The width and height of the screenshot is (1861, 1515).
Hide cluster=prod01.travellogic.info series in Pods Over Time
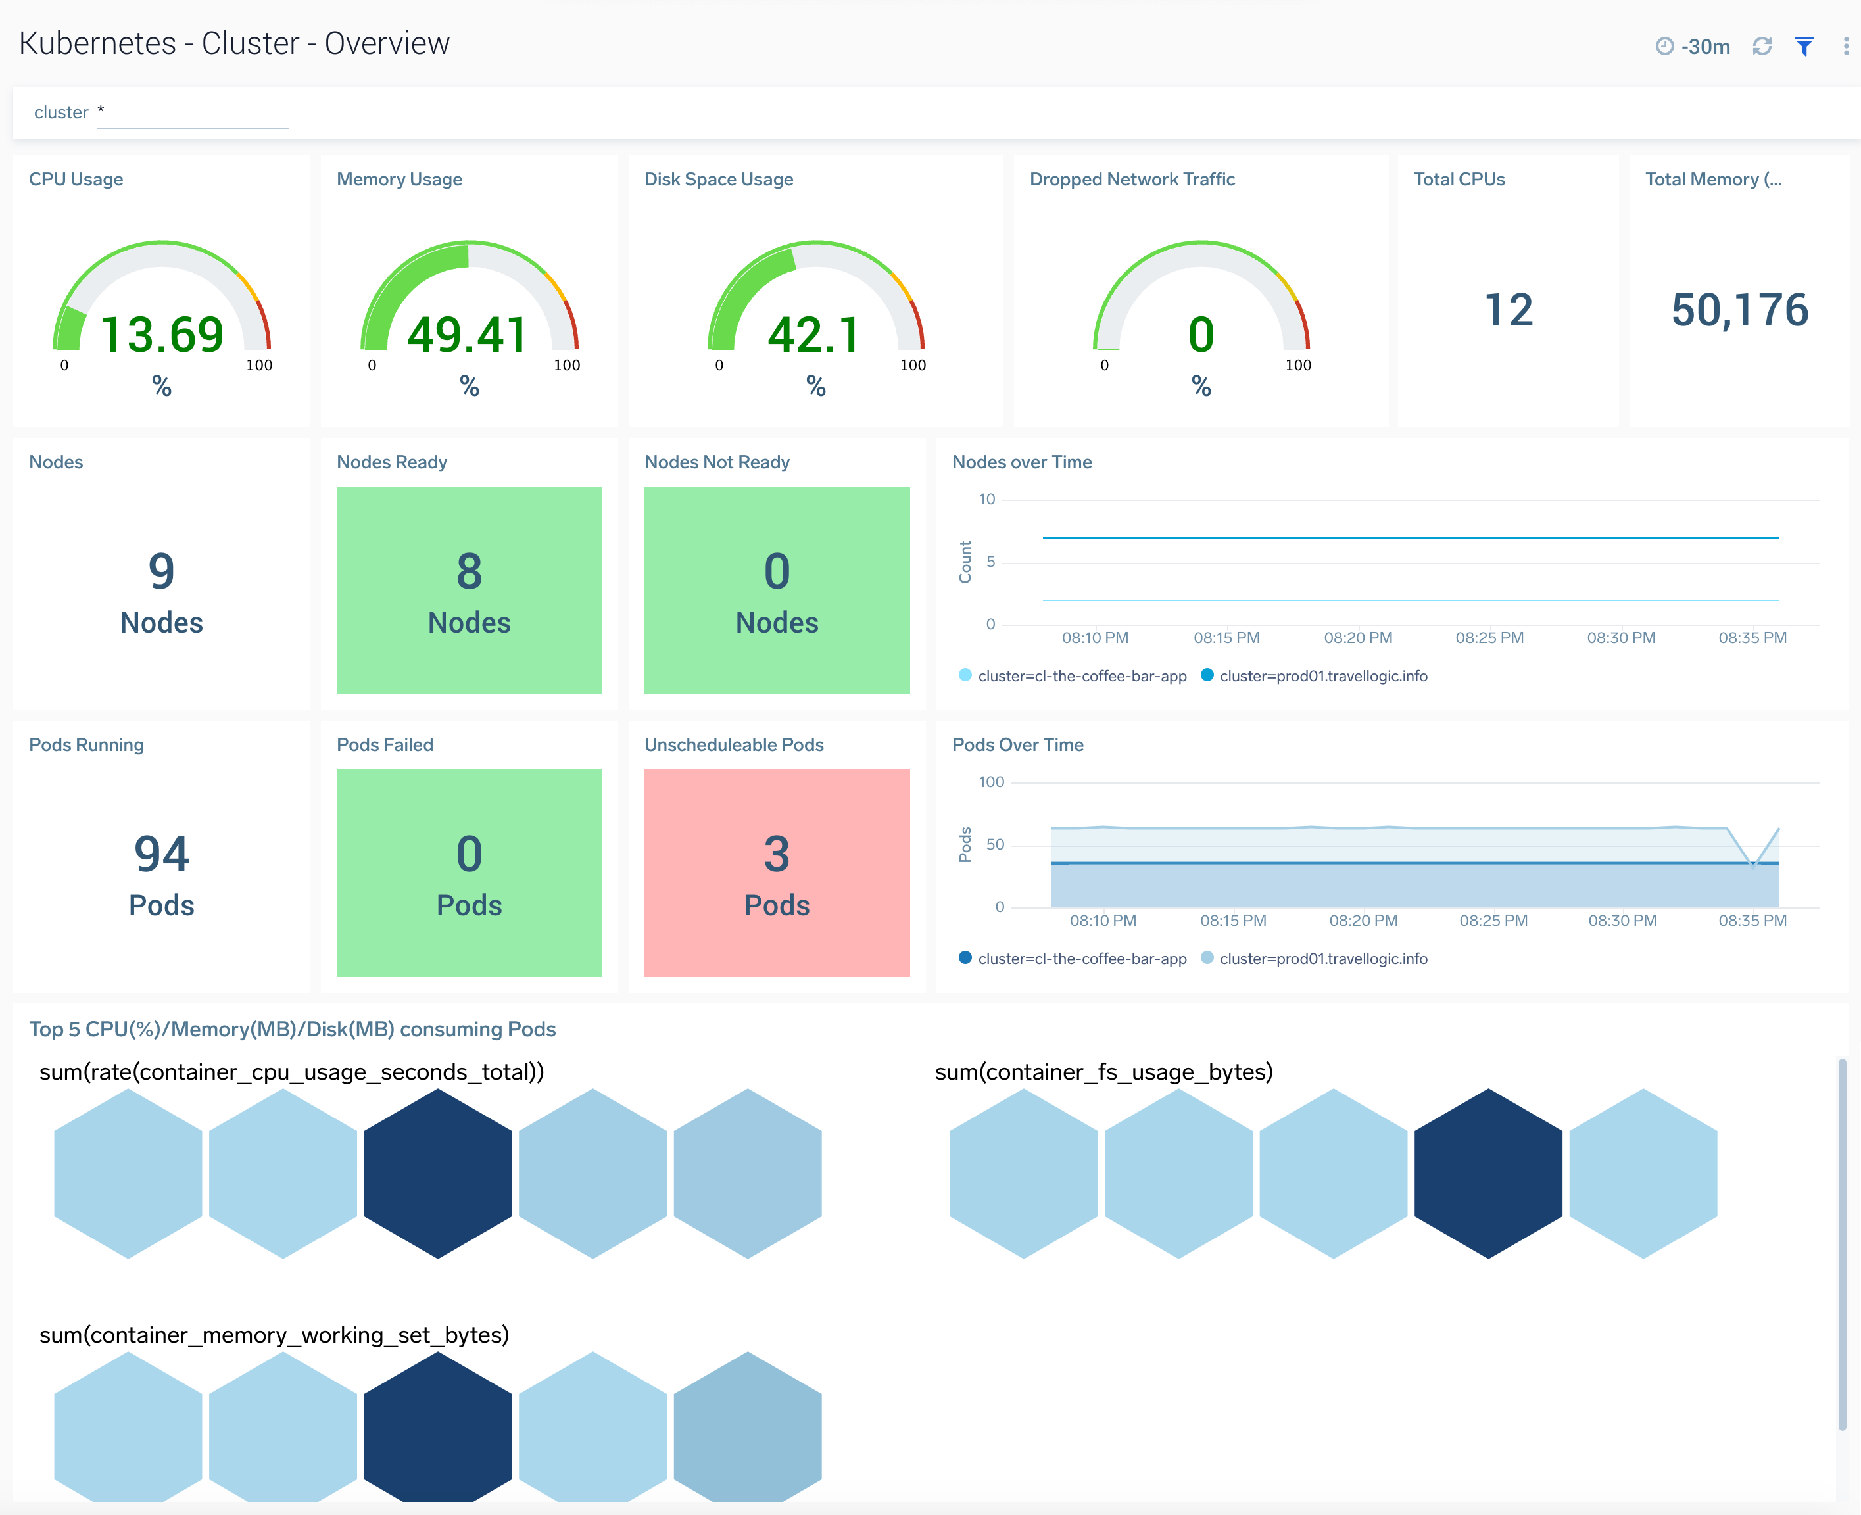click(x=1318, y=958)
